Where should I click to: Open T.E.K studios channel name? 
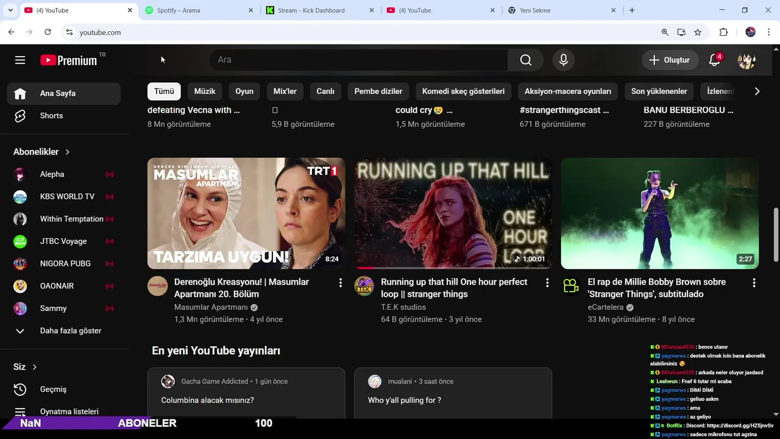(403, 307)
